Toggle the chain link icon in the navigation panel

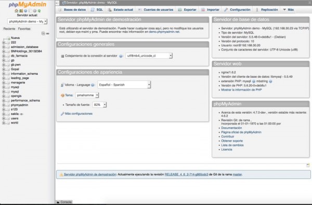[47, 33]
